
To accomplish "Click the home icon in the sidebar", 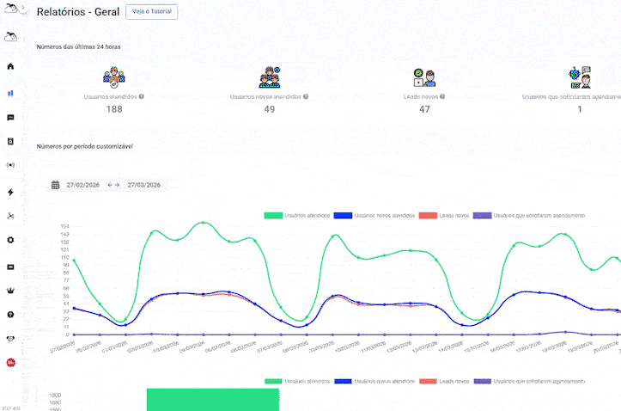I will 10,66.
